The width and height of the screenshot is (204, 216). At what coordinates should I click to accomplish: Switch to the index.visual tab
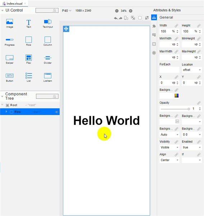pyautogui.click(x=14, y=4)
